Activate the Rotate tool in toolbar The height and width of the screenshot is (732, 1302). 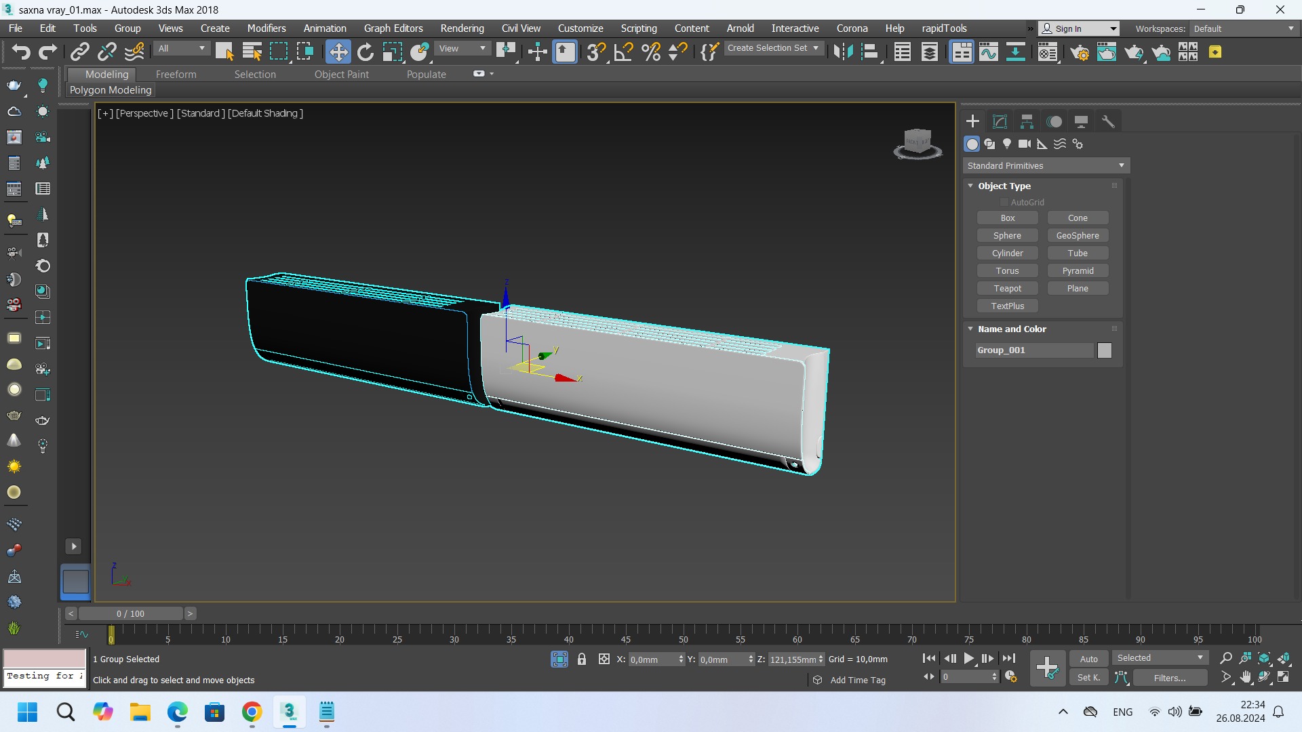(x=366, y=52)
